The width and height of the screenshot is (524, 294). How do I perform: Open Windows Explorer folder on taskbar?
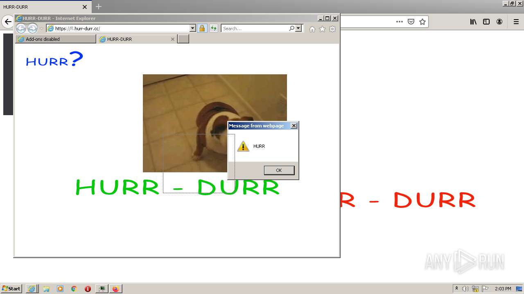(46, 289)
